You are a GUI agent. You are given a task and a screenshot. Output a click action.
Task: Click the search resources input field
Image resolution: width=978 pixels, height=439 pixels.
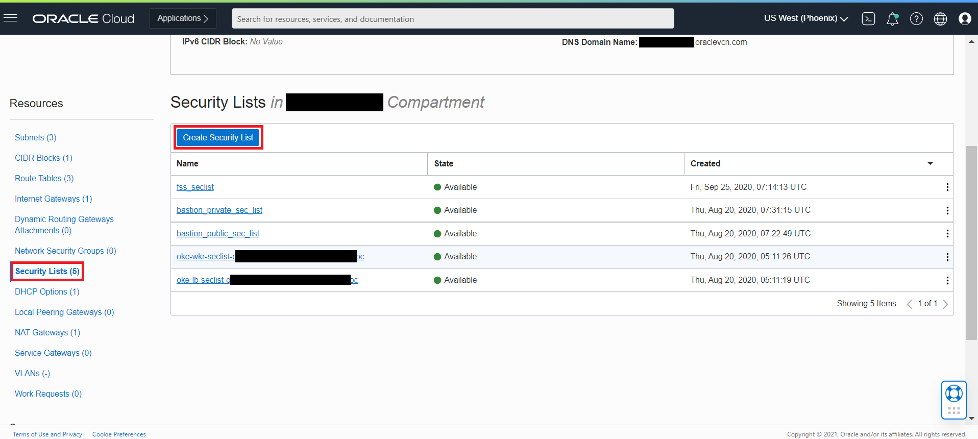point(453,19)
